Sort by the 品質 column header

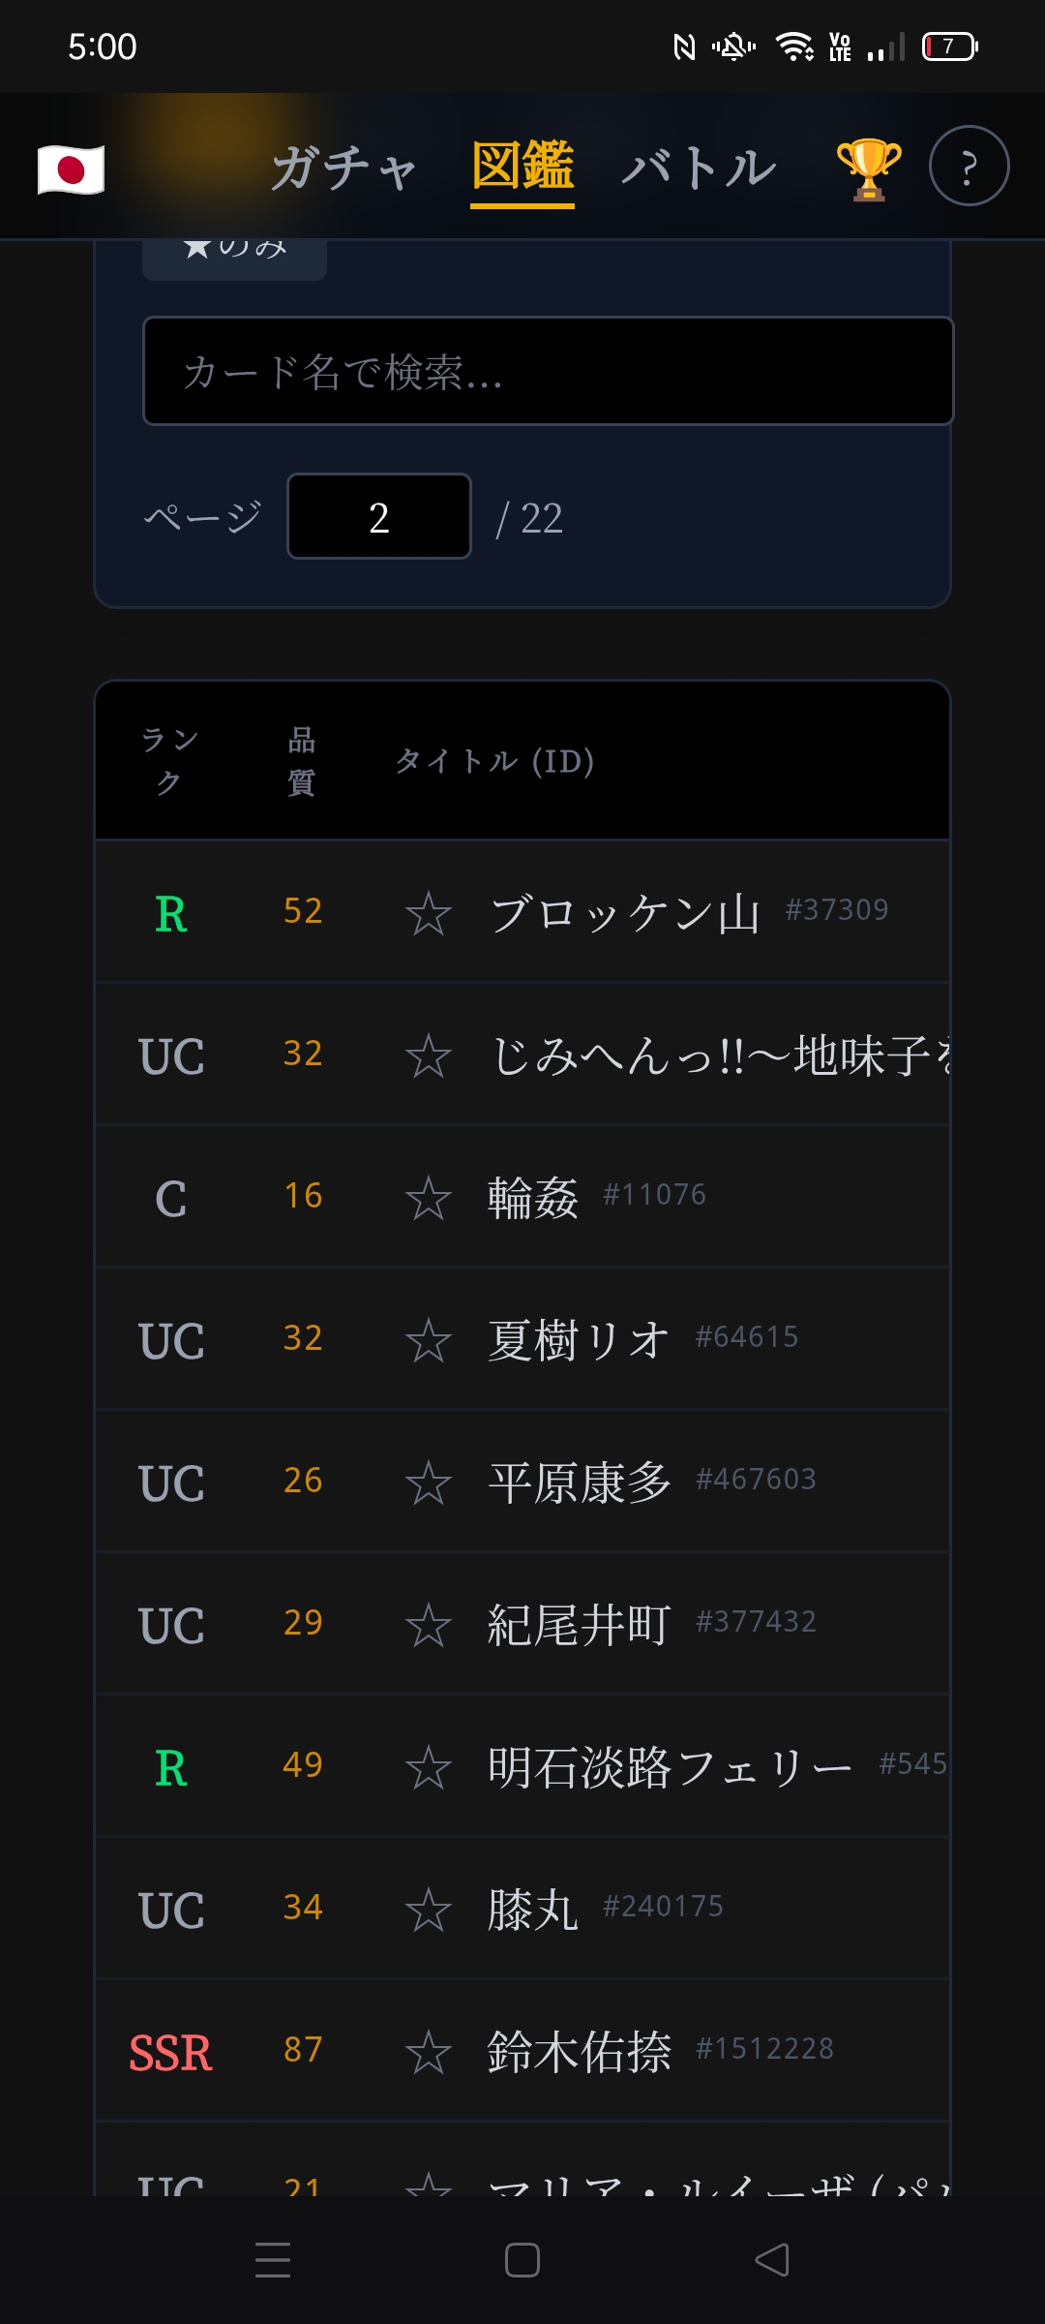click(x=302, y=761)
